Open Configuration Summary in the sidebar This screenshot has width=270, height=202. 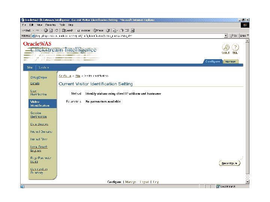(x=39, y=171)
